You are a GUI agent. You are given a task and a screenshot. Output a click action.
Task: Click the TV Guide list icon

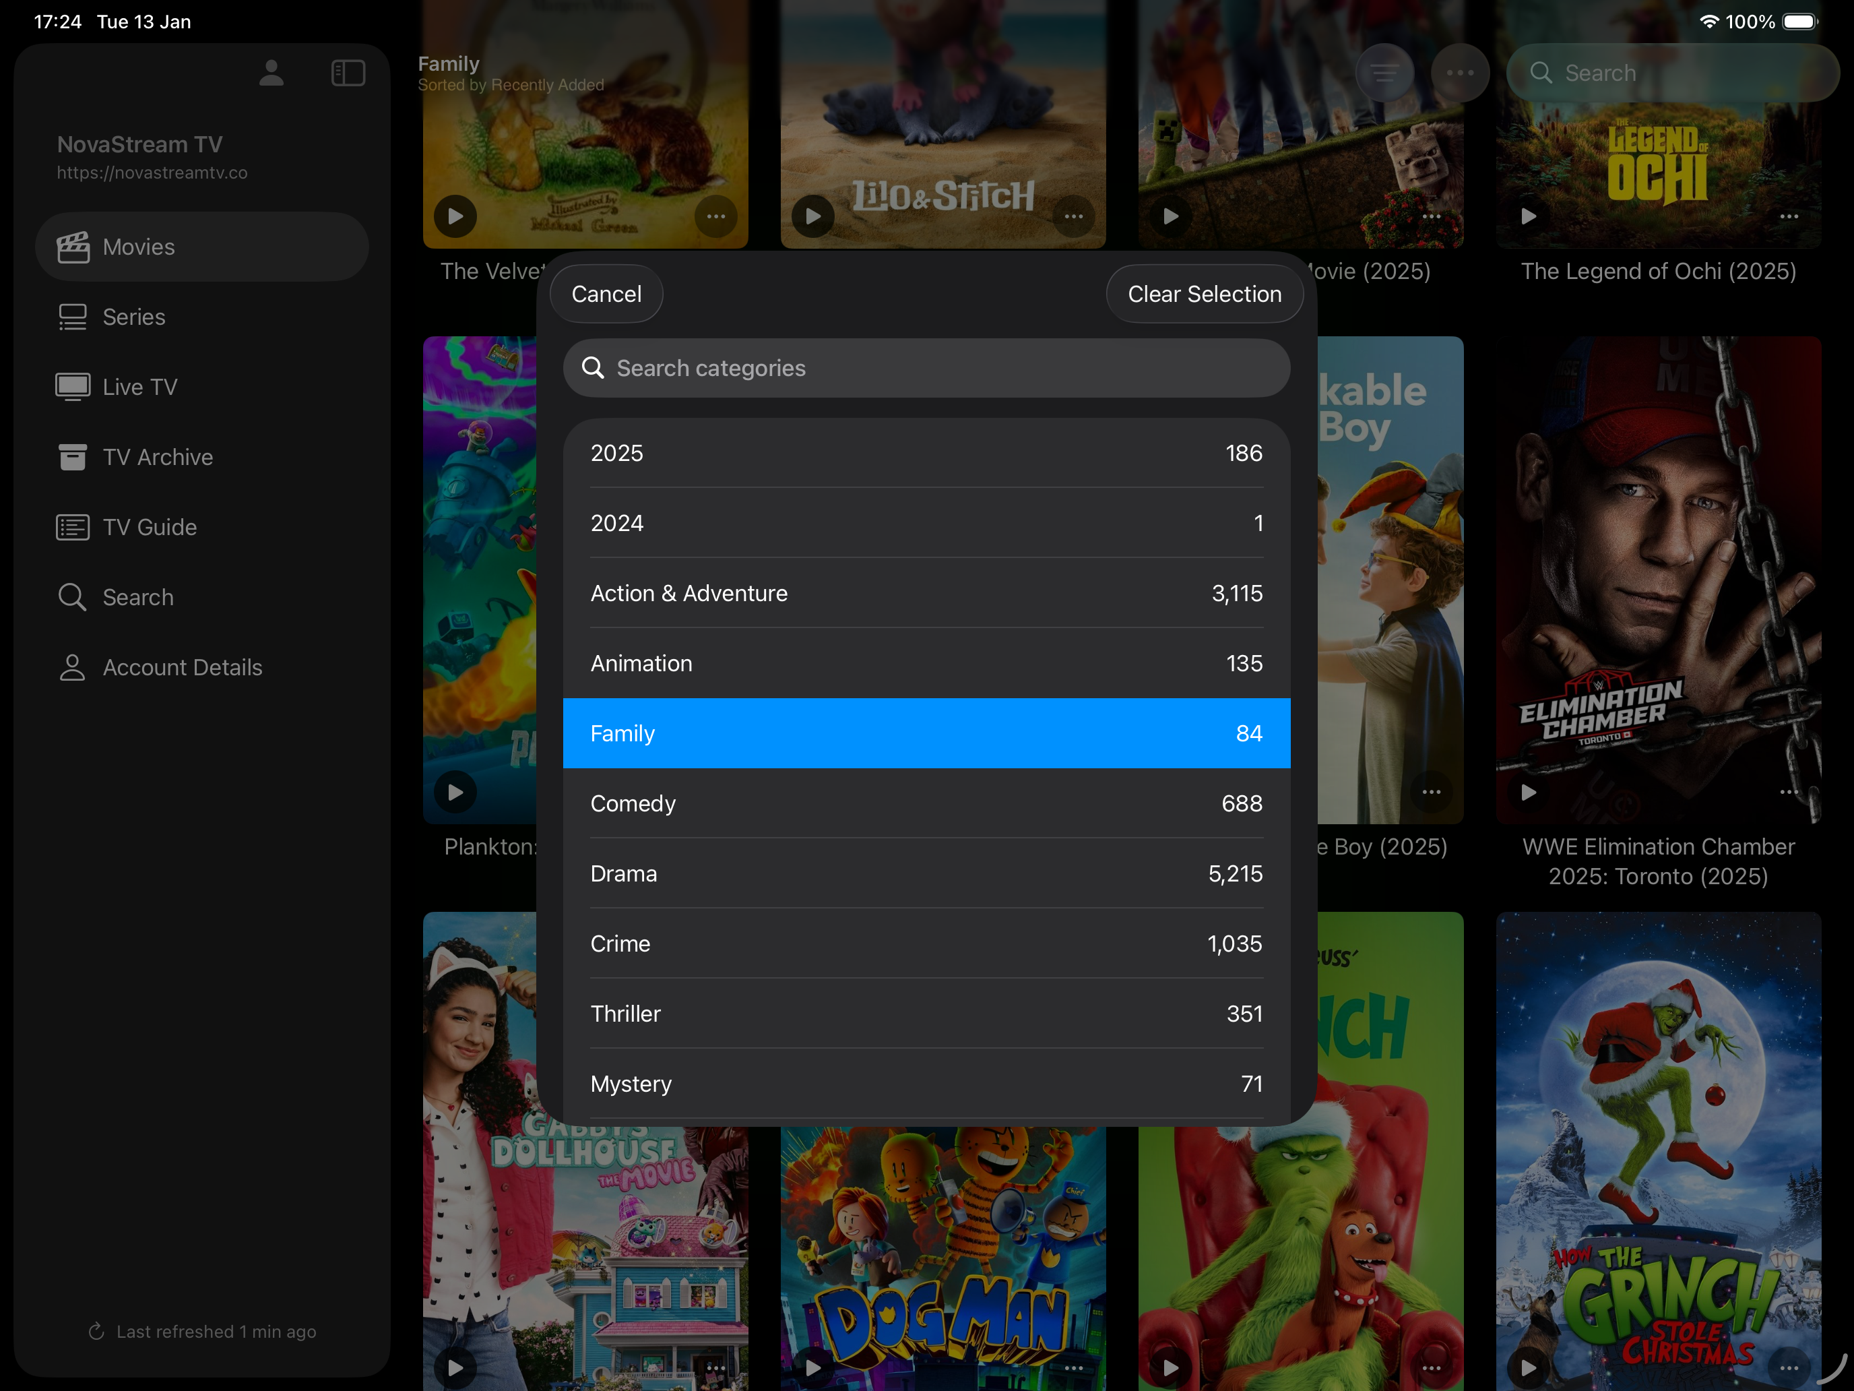pos(73,528)
